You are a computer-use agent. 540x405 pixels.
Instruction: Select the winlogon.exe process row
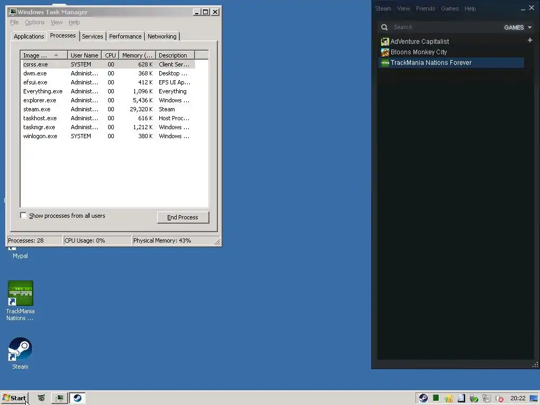coord(108,136)
